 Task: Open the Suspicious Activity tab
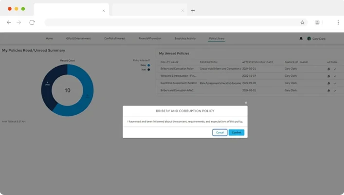point(185,38)
